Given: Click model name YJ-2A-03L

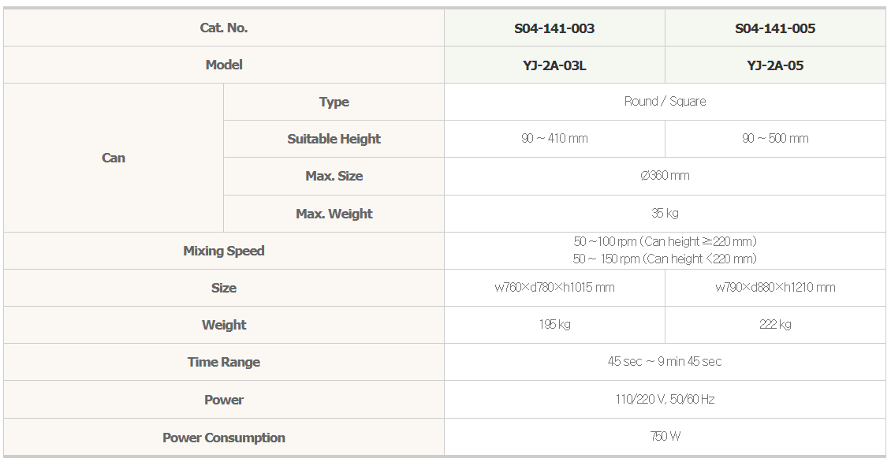Looking at the screenshot, I should point(554,65).
